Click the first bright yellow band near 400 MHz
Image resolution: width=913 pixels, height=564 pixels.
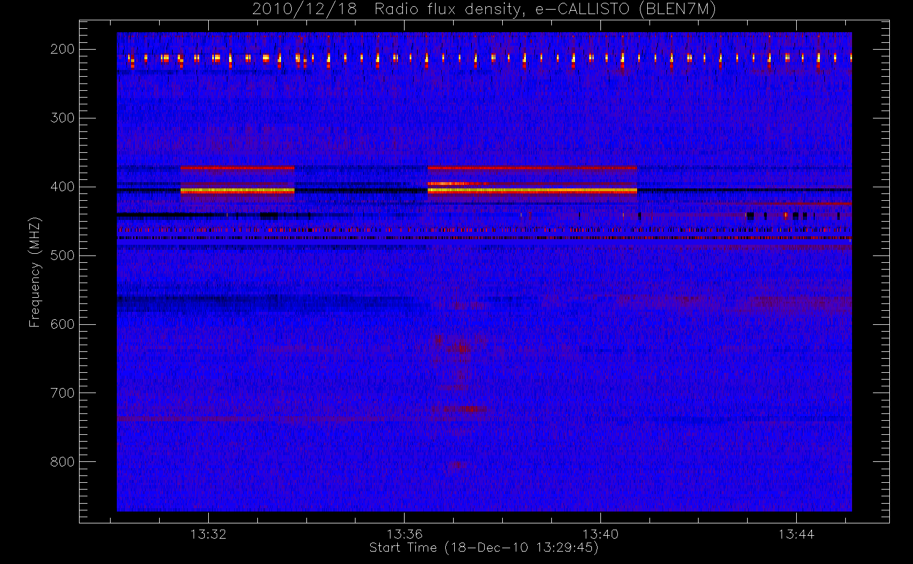coord(237,191)
